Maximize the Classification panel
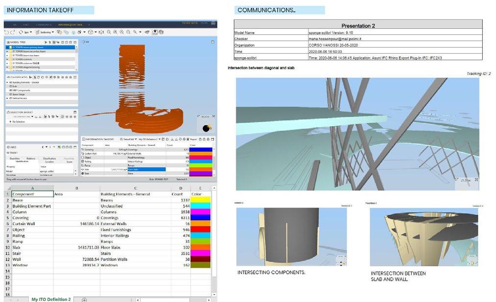Viewport: 496px width, 302px height. click(x=75, y=77)
